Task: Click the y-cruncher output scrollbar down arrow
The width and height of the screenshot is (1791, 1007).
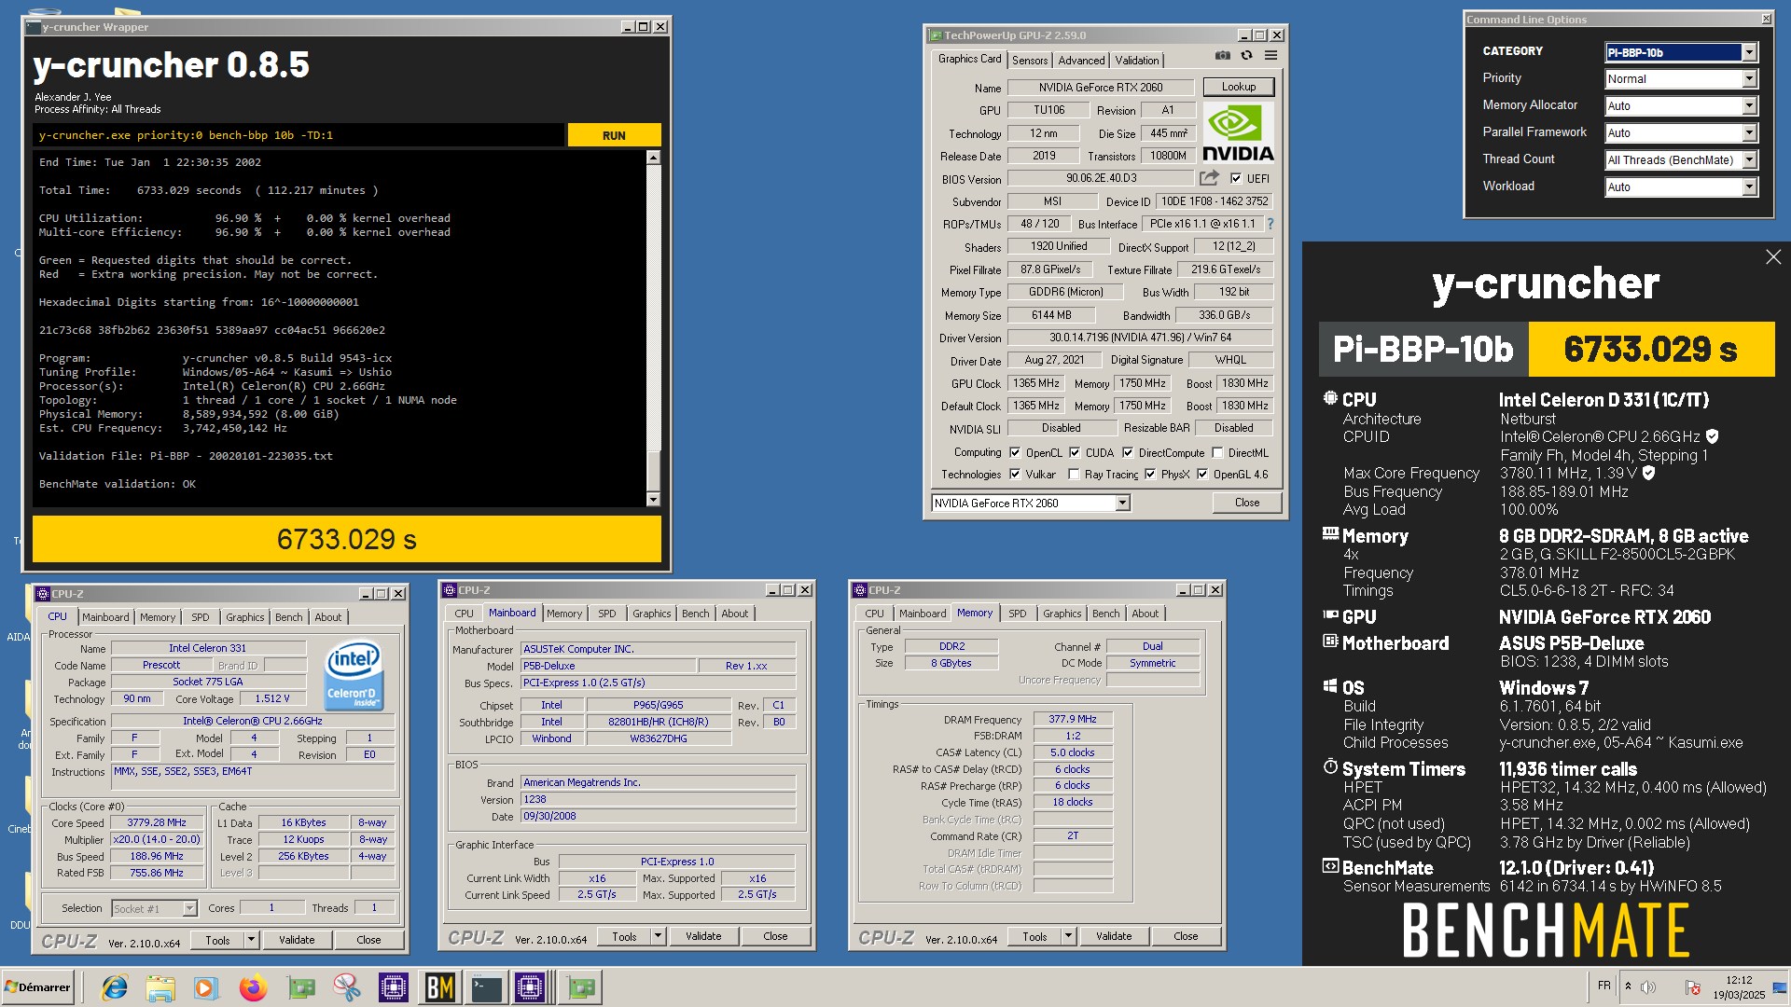Action: [653, 500]
